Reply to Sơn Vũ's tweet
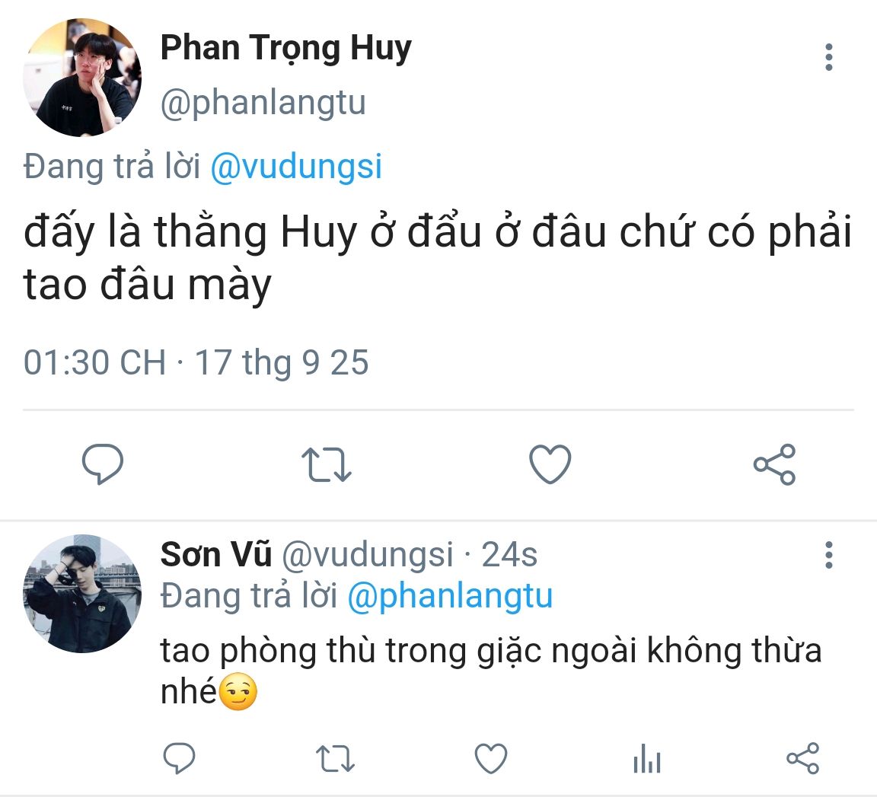This screenshot has width=877, height=797. pos(180,758)
